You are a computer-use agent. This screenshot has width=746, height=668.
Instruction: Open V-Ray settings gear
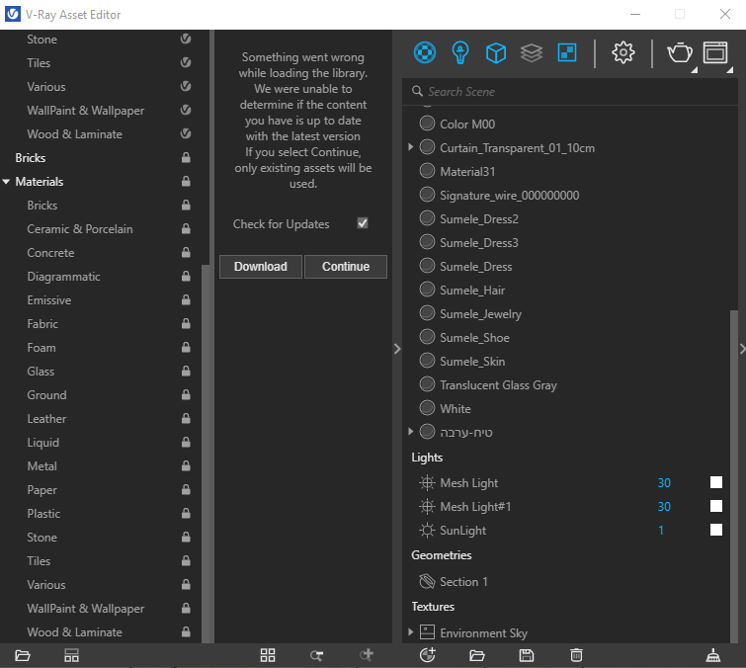point(623,52)
